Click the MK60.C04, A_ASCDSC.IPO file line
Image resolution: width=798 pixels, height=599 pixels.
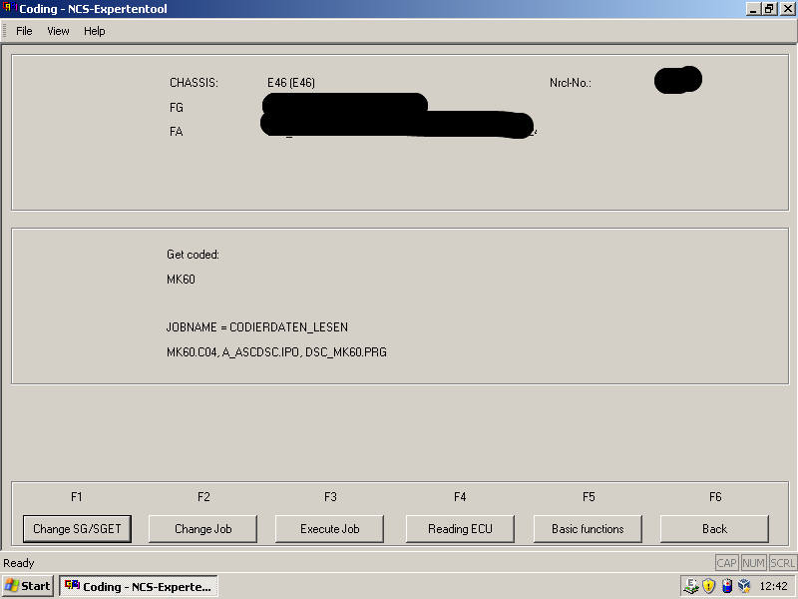coord(276,352)
